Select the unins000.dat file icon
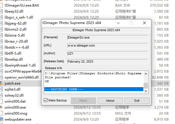 click(2, 101)
